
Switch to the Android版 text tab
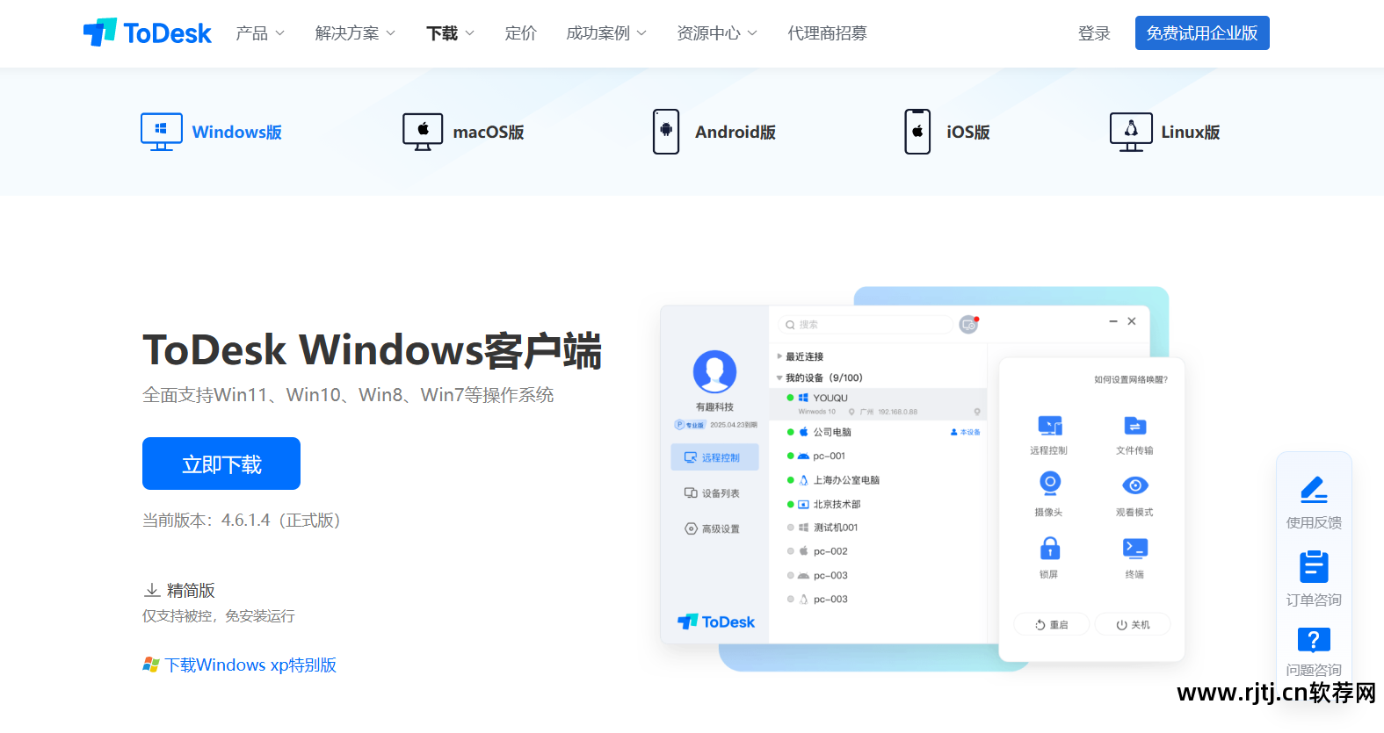coord(735,132)
